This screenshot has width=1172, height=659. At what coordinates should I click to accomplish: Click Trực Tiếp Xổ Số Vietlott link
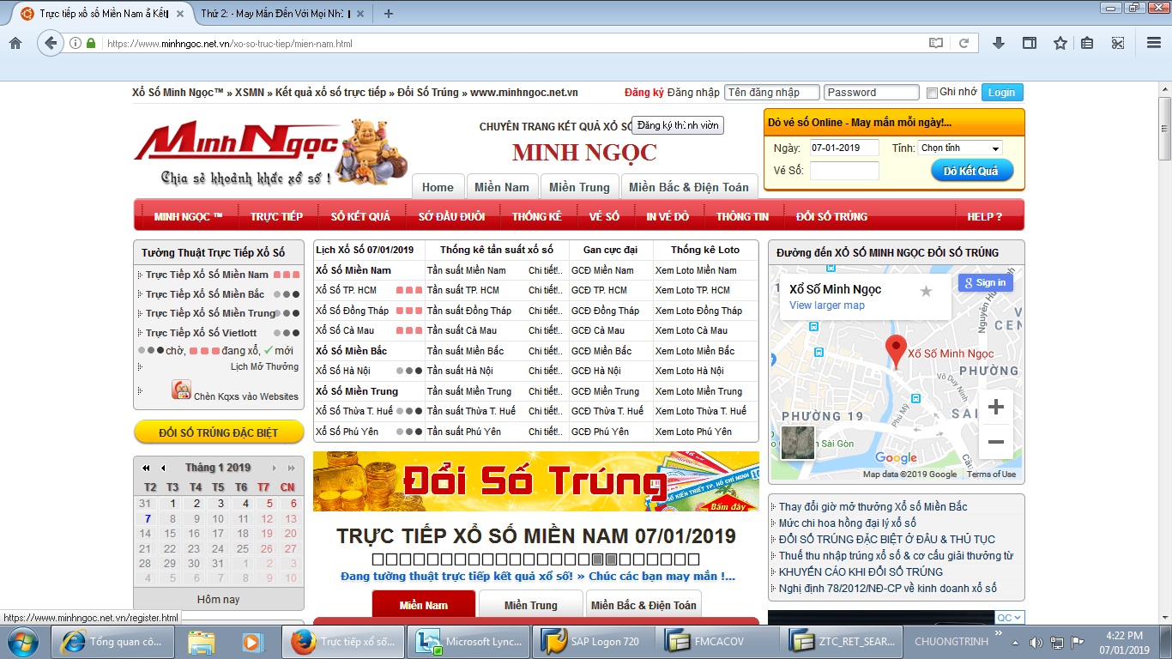[201, 333]
